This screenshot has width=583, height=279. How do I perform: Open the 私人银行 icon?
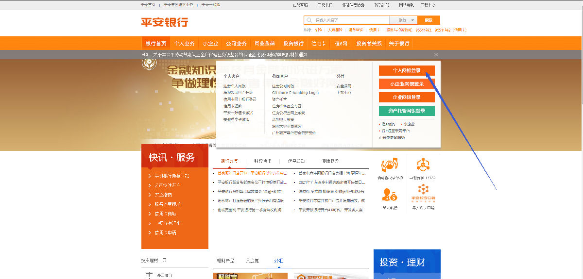390,195
